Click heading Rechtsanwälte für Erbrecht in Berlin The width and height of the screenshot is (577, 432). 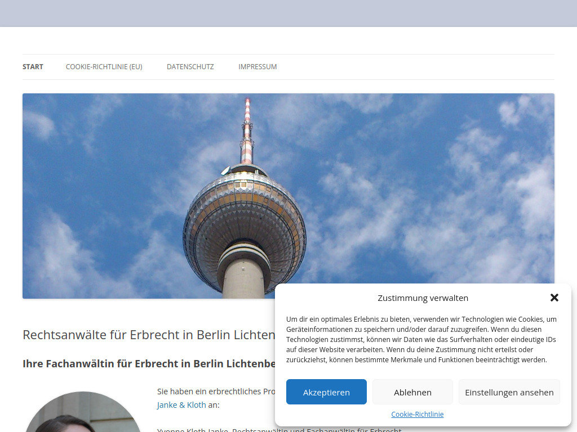coord(149,335)
